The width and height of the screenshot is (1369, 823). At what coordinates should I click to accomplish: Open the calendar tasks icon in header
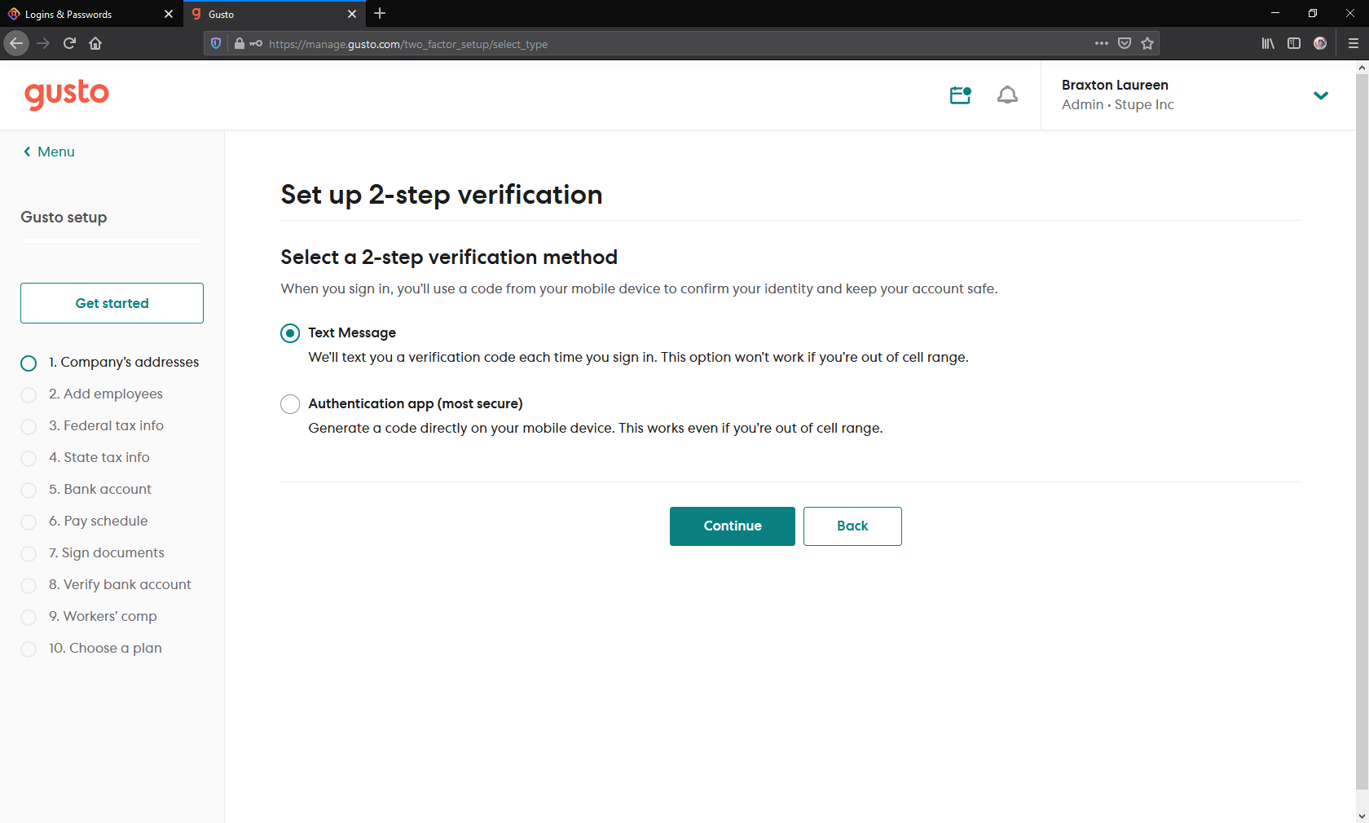961,95
